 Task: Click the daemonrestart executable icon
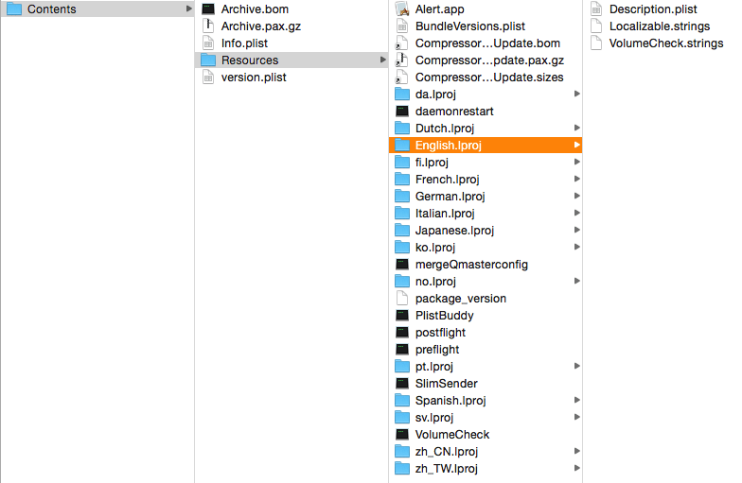[402, 112]
